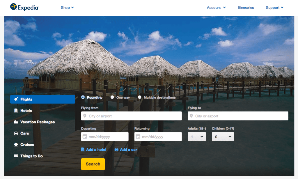The height and width of the screenshot is (179, 298).
Task: Click the airplane icon beside Flights
Action: click(x=16, y=99)
